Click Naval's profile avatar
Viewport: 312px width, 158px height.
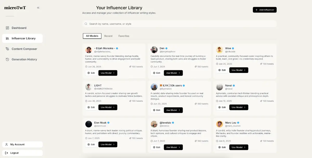coord(219,87)
